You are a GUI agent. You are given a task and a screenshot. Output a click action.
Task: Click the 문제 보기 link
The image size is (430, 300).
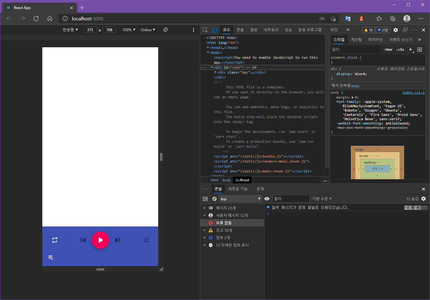[x=412, y=208]
